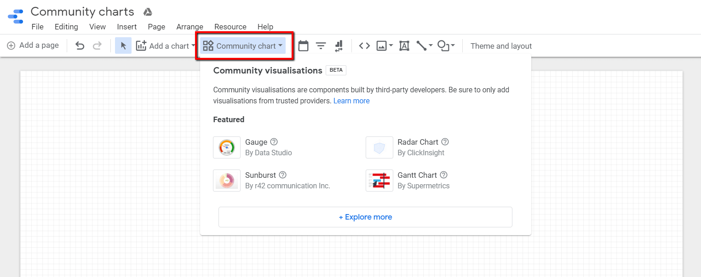Image resolution: width=701 pixels, height=277 pixels.
Task: Open the Editing menu
Action: point(66,27)
